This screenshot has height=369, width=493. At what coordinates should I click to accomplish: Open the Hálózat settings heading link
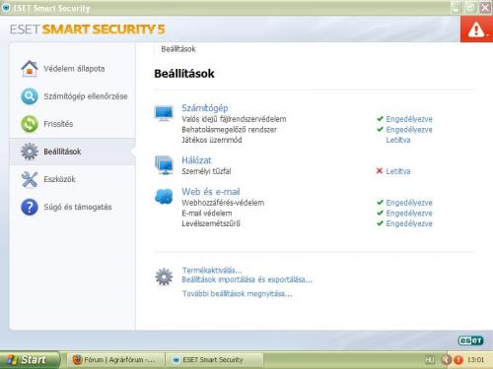coord(196,160)
